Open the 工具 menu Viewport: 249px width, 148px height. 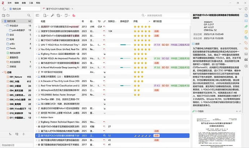click(x=31, y=3)
